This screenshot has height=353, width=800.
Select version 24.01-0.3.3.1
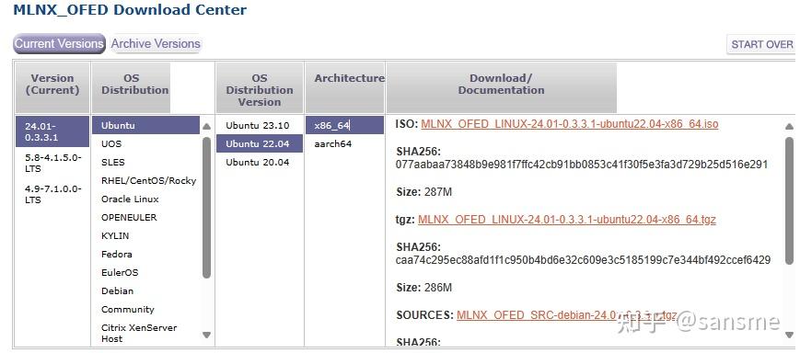[52, 131]
